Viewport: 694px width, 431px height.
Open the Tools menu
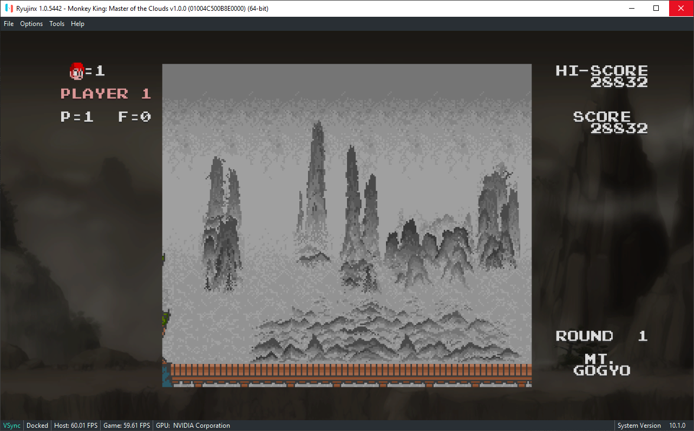[56, 23]
